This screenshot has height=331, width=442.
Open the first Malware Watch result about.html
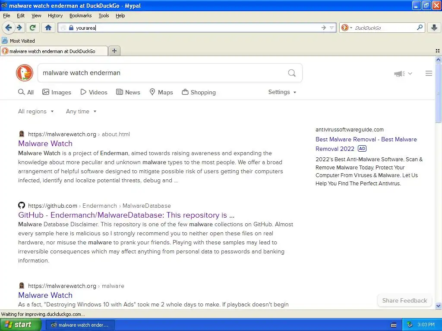point(45,144)
